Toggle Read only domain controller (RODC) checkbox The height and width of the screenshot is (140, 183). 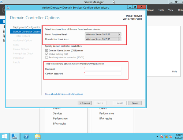pyautogui.click(x=46, y=58)
